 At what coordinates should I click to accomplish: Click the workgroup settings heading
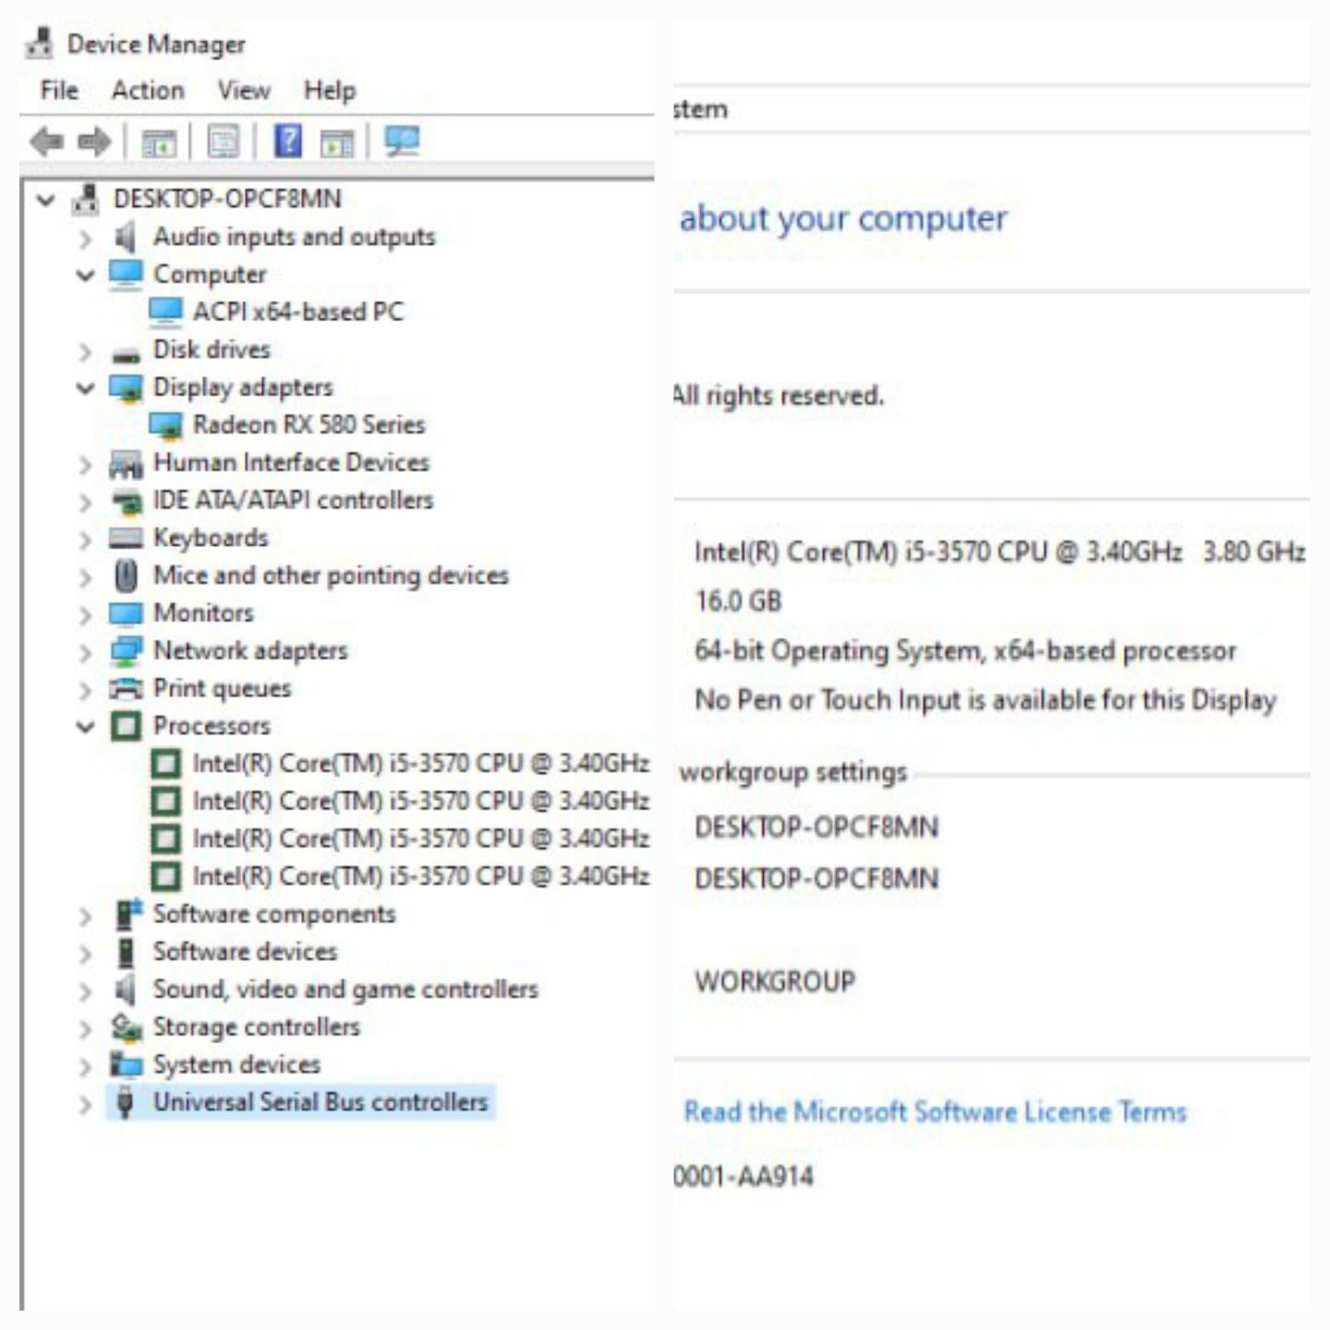click(x=793, y=772)
